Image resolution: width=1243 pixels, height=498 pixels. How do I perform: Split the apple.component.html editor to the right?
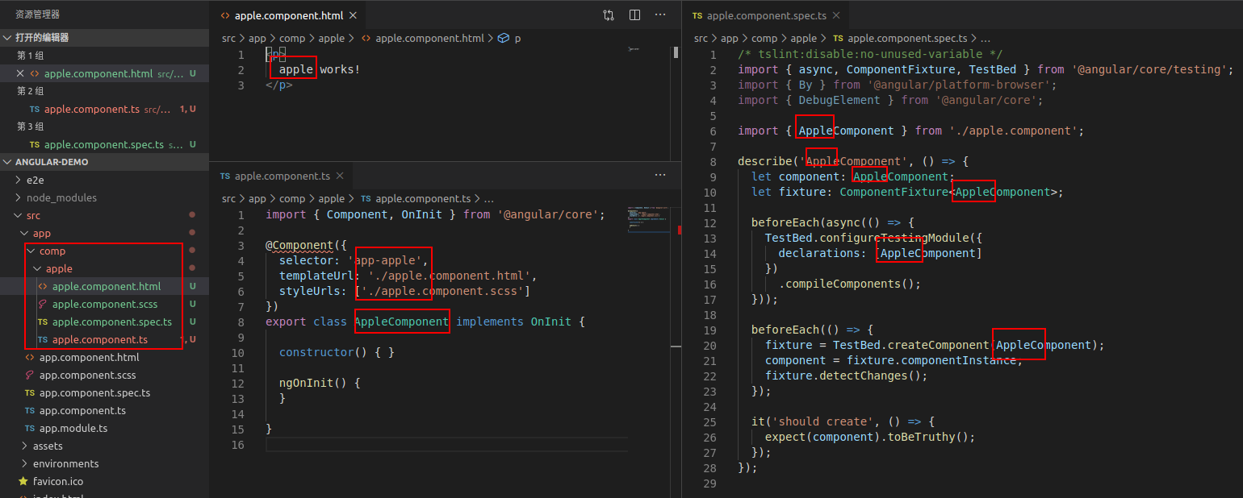(634, 15)
